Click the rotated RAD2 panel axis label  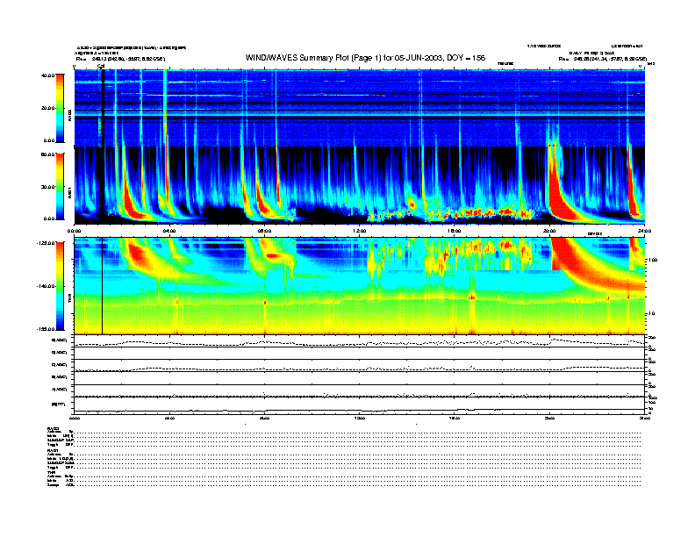(x=69, y=114)
